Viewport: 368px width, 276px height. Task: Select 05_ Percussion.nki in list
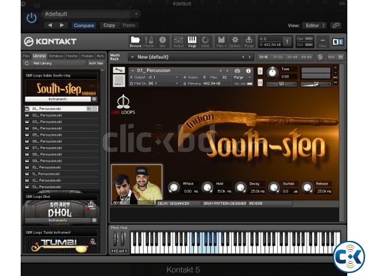click(61, 135)
